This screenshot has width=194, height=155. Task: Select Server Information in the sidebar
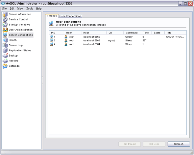pyautogui.click(x=20, y=14)
